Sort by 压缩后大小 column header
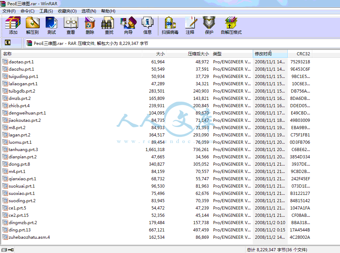The height and width of the screenshot is (253, 340). 188,54
